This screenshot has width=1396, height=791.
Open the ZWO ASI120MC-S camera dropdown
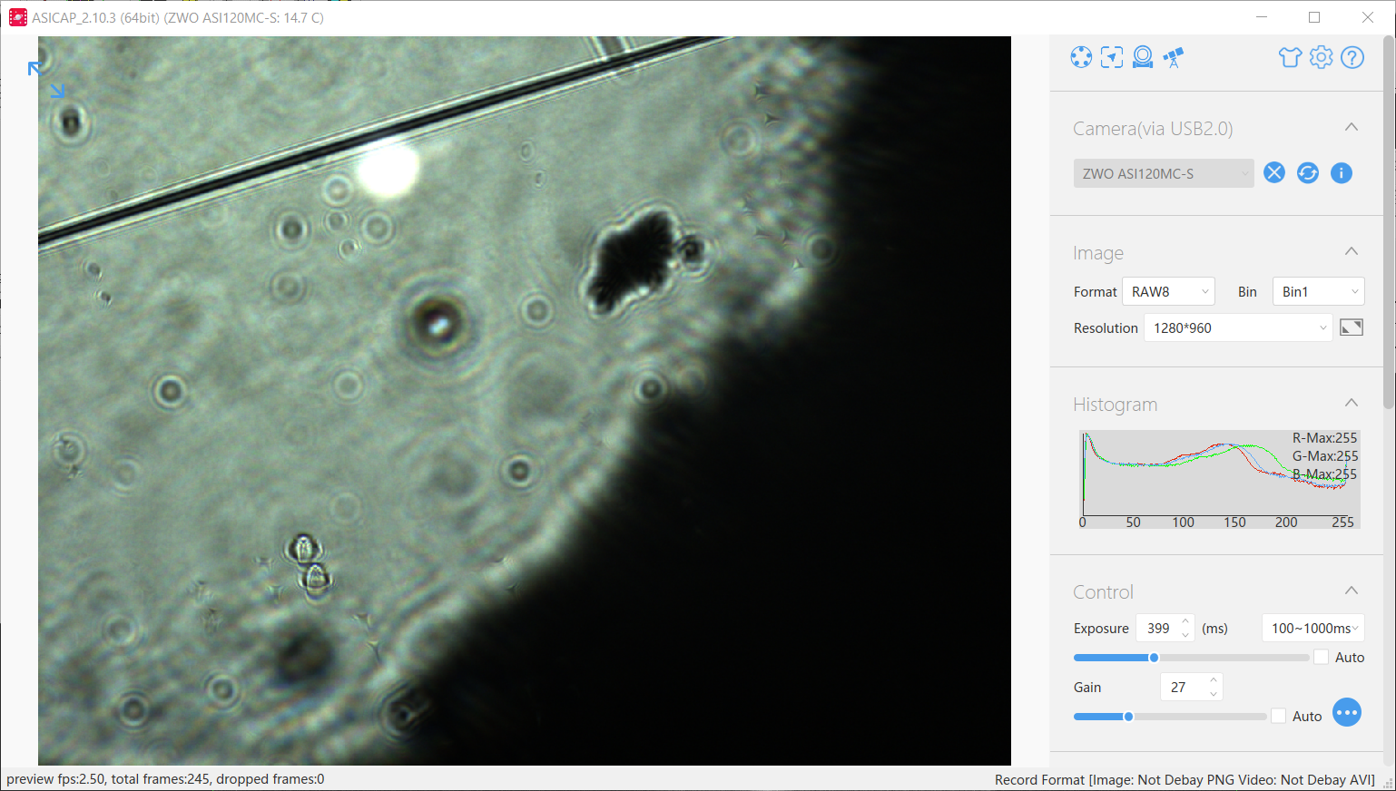(1164, 173)
